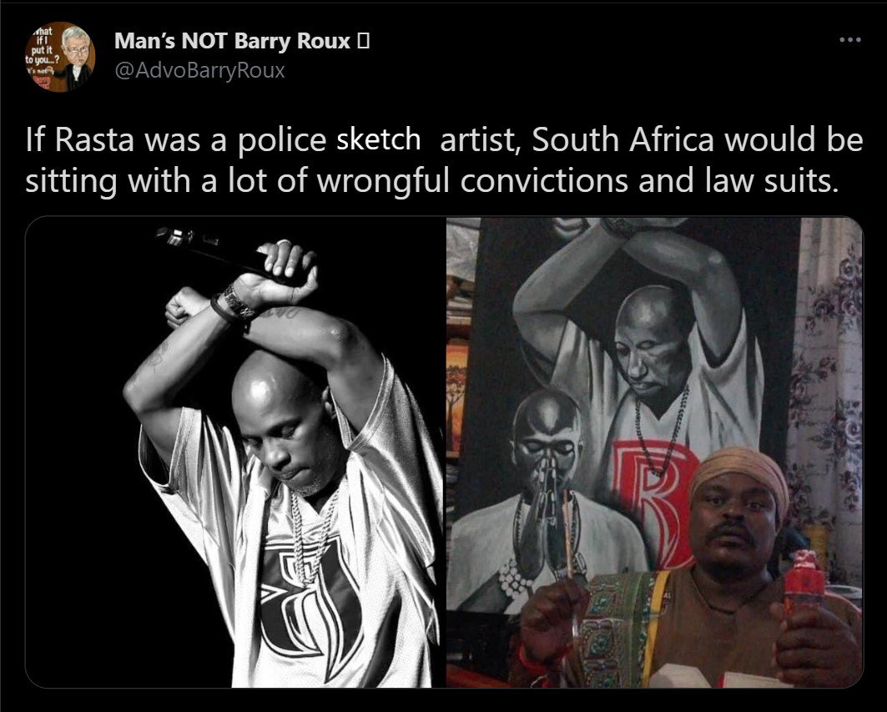Click the square badge glyph after display name
The height and width of the screenshot is (712, 887).
[364, 41]
